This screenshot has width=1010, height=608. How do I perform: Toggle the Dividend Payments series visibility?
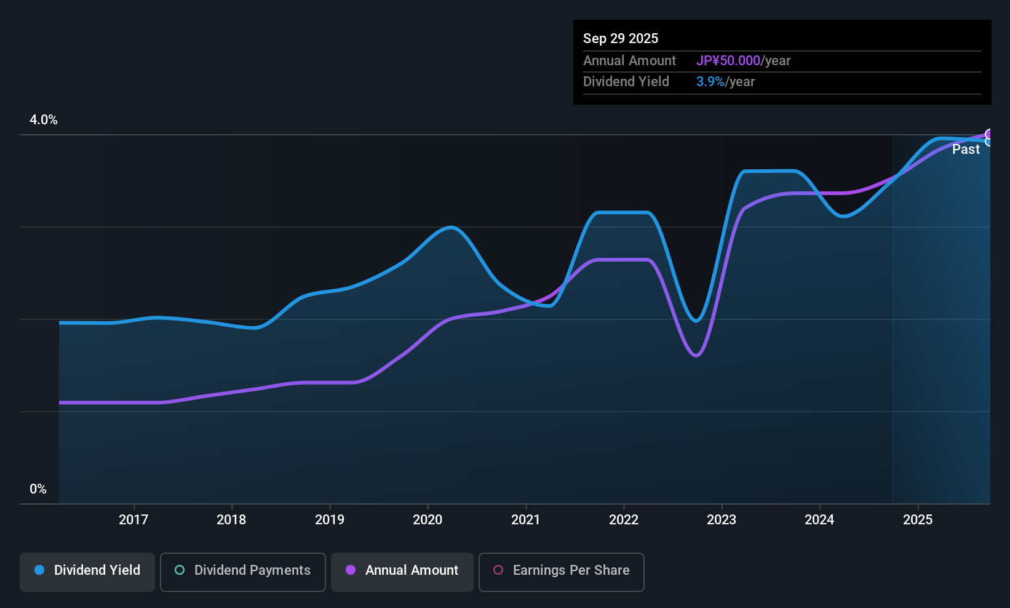click(242, 571)
